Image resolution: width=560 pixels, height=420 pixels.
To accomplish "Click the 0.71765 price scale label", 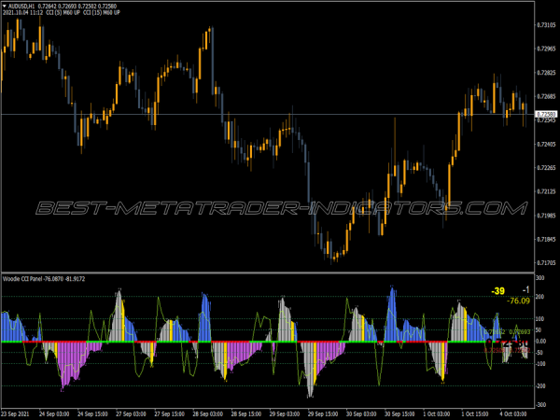I will (x=546, y=240).
